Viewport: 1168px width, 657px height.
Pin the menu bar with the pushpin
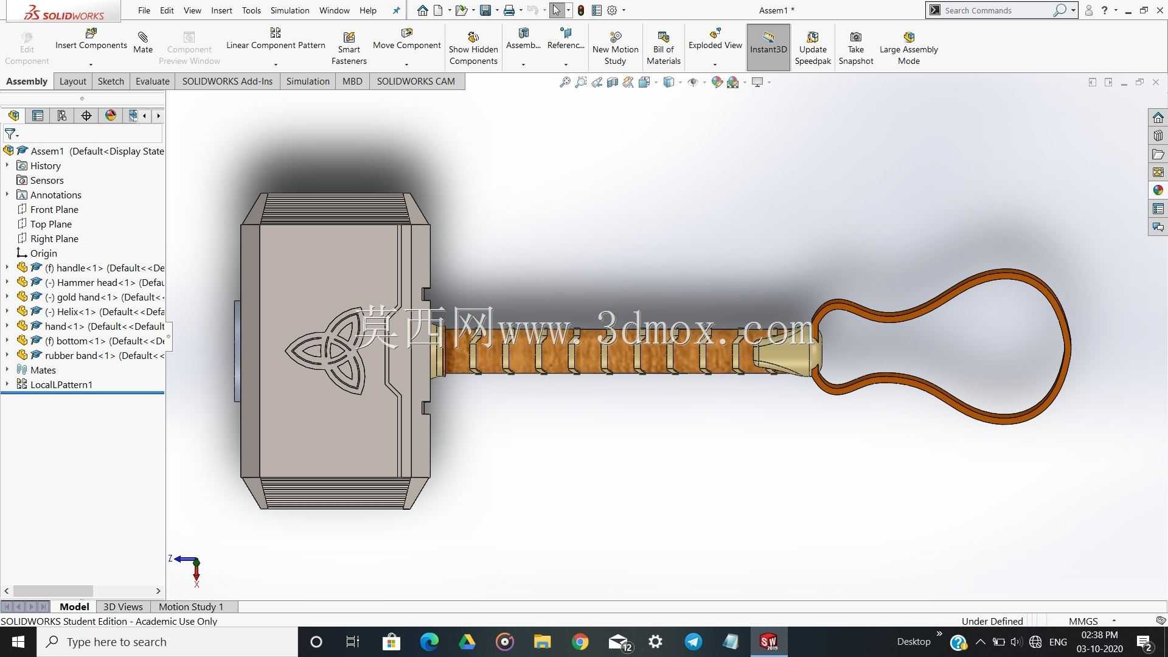(x=397, y=10)
